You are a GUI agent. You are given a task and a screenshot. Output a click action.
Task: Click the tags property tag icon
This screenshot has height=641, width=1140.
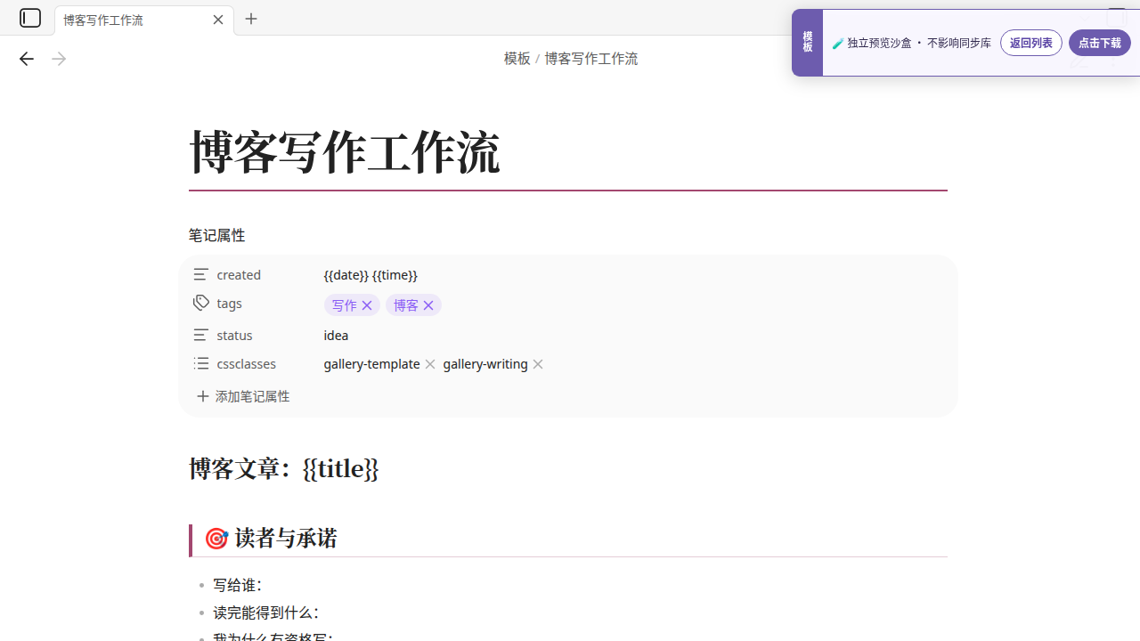[x=201, y=303]
